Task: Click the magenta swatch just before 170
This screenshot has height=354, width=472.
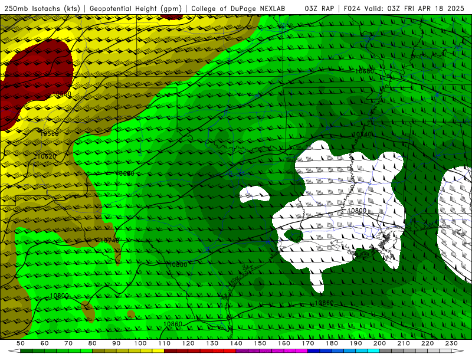Action: (x=302, y=351)
